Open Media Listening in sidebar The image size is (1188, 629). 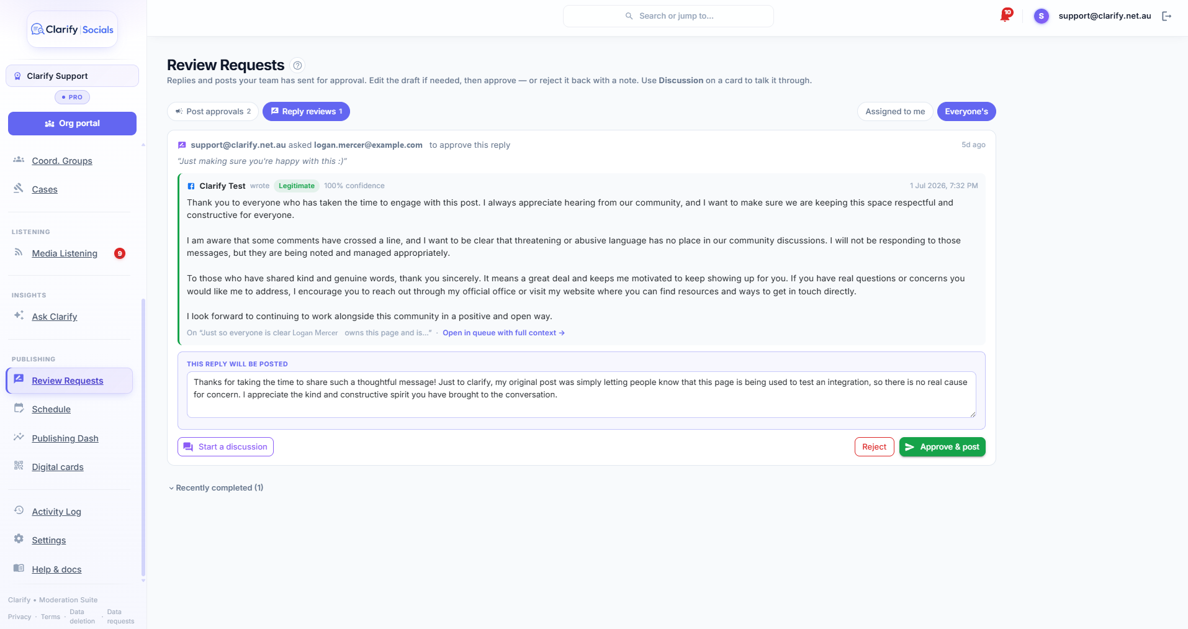tap(65, 253)
